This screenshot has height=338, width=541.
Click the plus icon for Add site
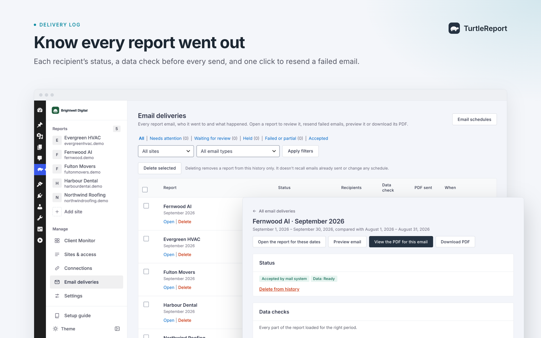57,212
